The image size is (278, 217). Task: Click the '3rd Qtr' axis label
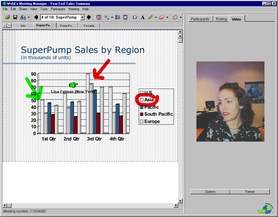pos(94,139)
